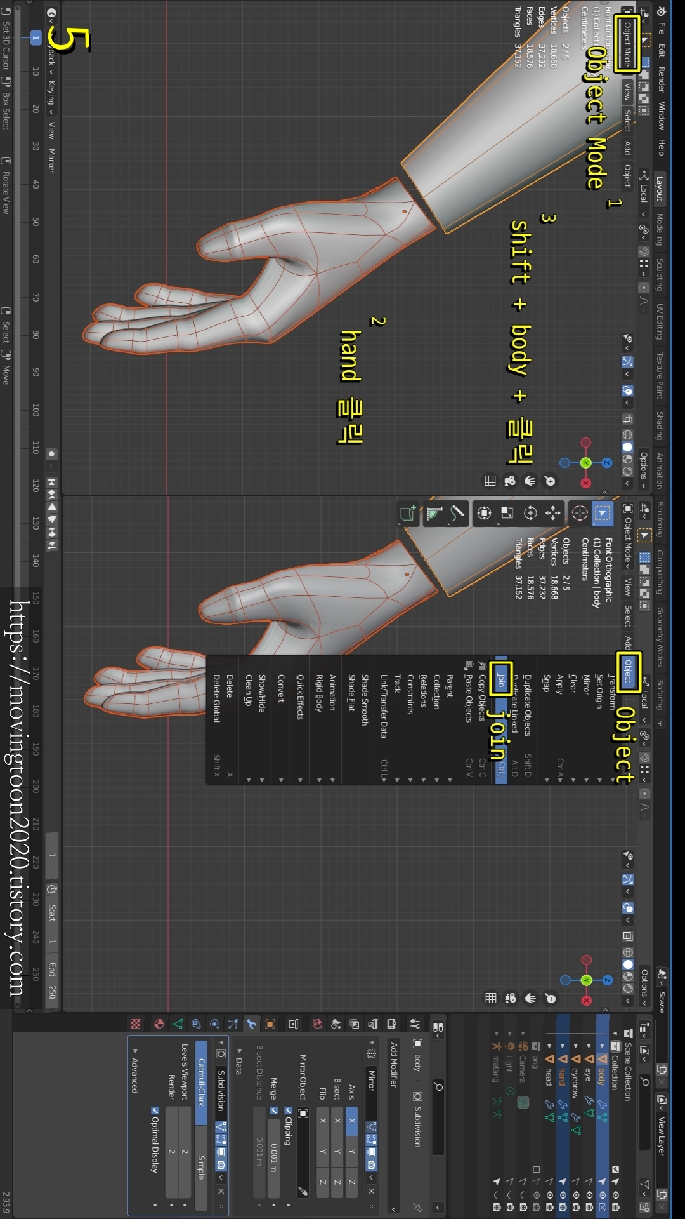Toggle the Clipping checkbox in Mirror modifier
Image resolution: width=685 pixels, height=1219 pixels.
coord(288,1110)
